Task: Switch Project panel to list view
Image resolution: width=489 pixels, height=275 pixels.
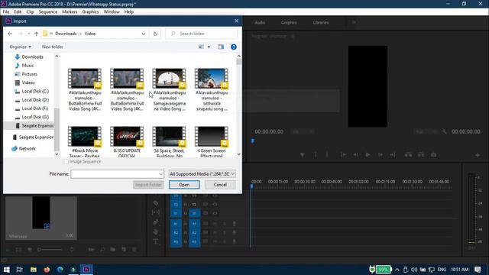Action: pyautogui.click(x=18, y=250)
